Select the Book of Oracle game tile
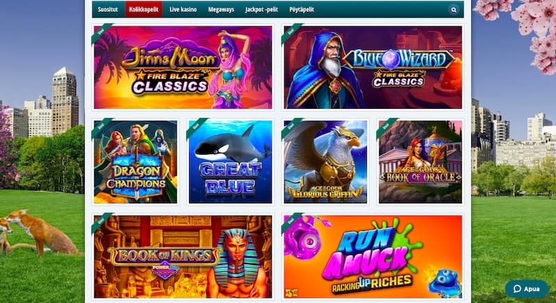The image size is (556, 303). [x=420, y=162]
